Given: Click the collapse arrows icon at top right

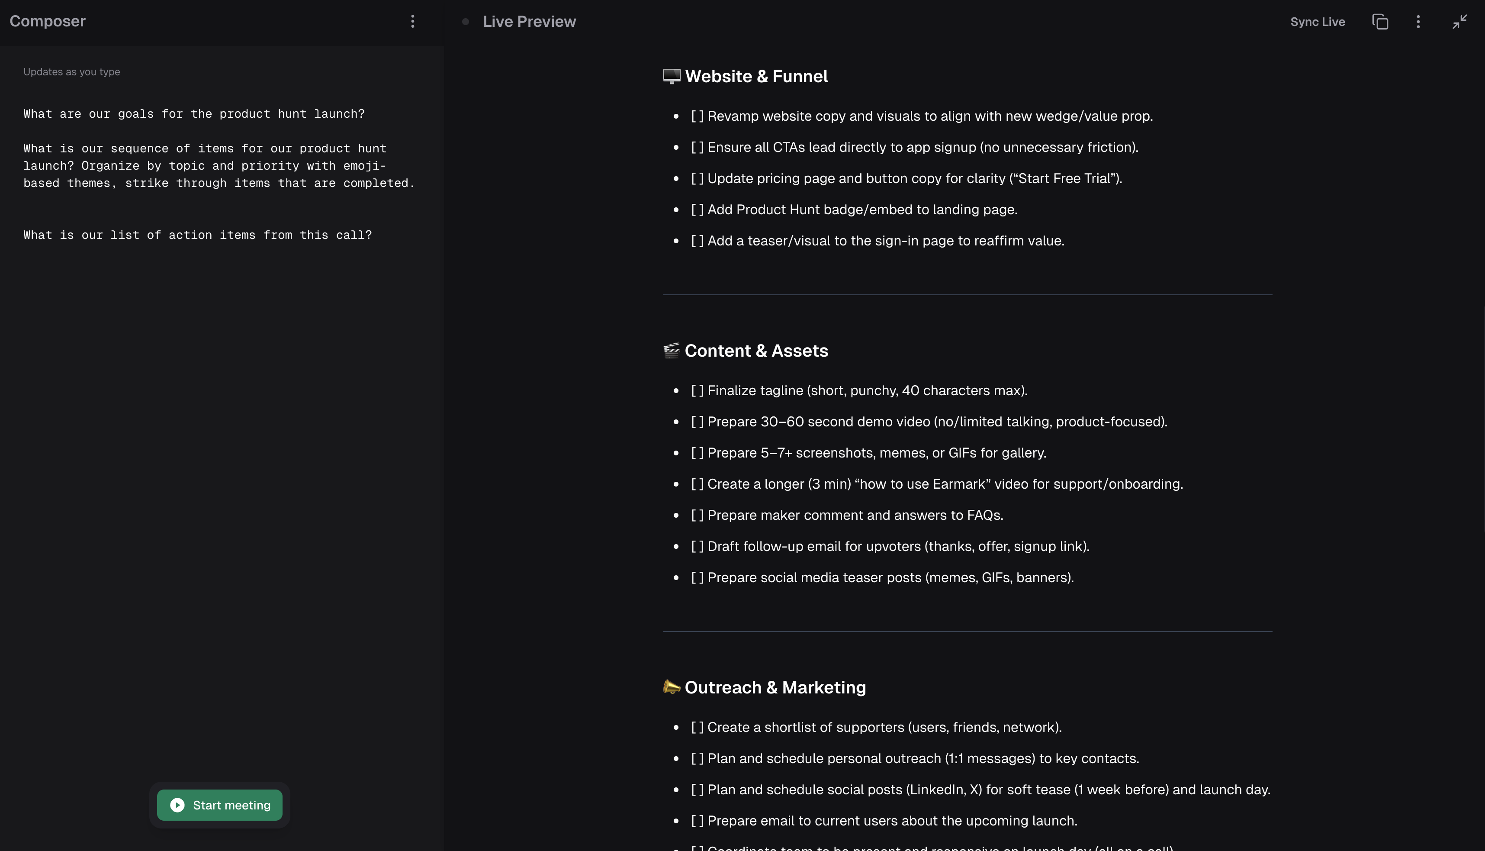Looking at the screenshot, I should click(1459, 22).
